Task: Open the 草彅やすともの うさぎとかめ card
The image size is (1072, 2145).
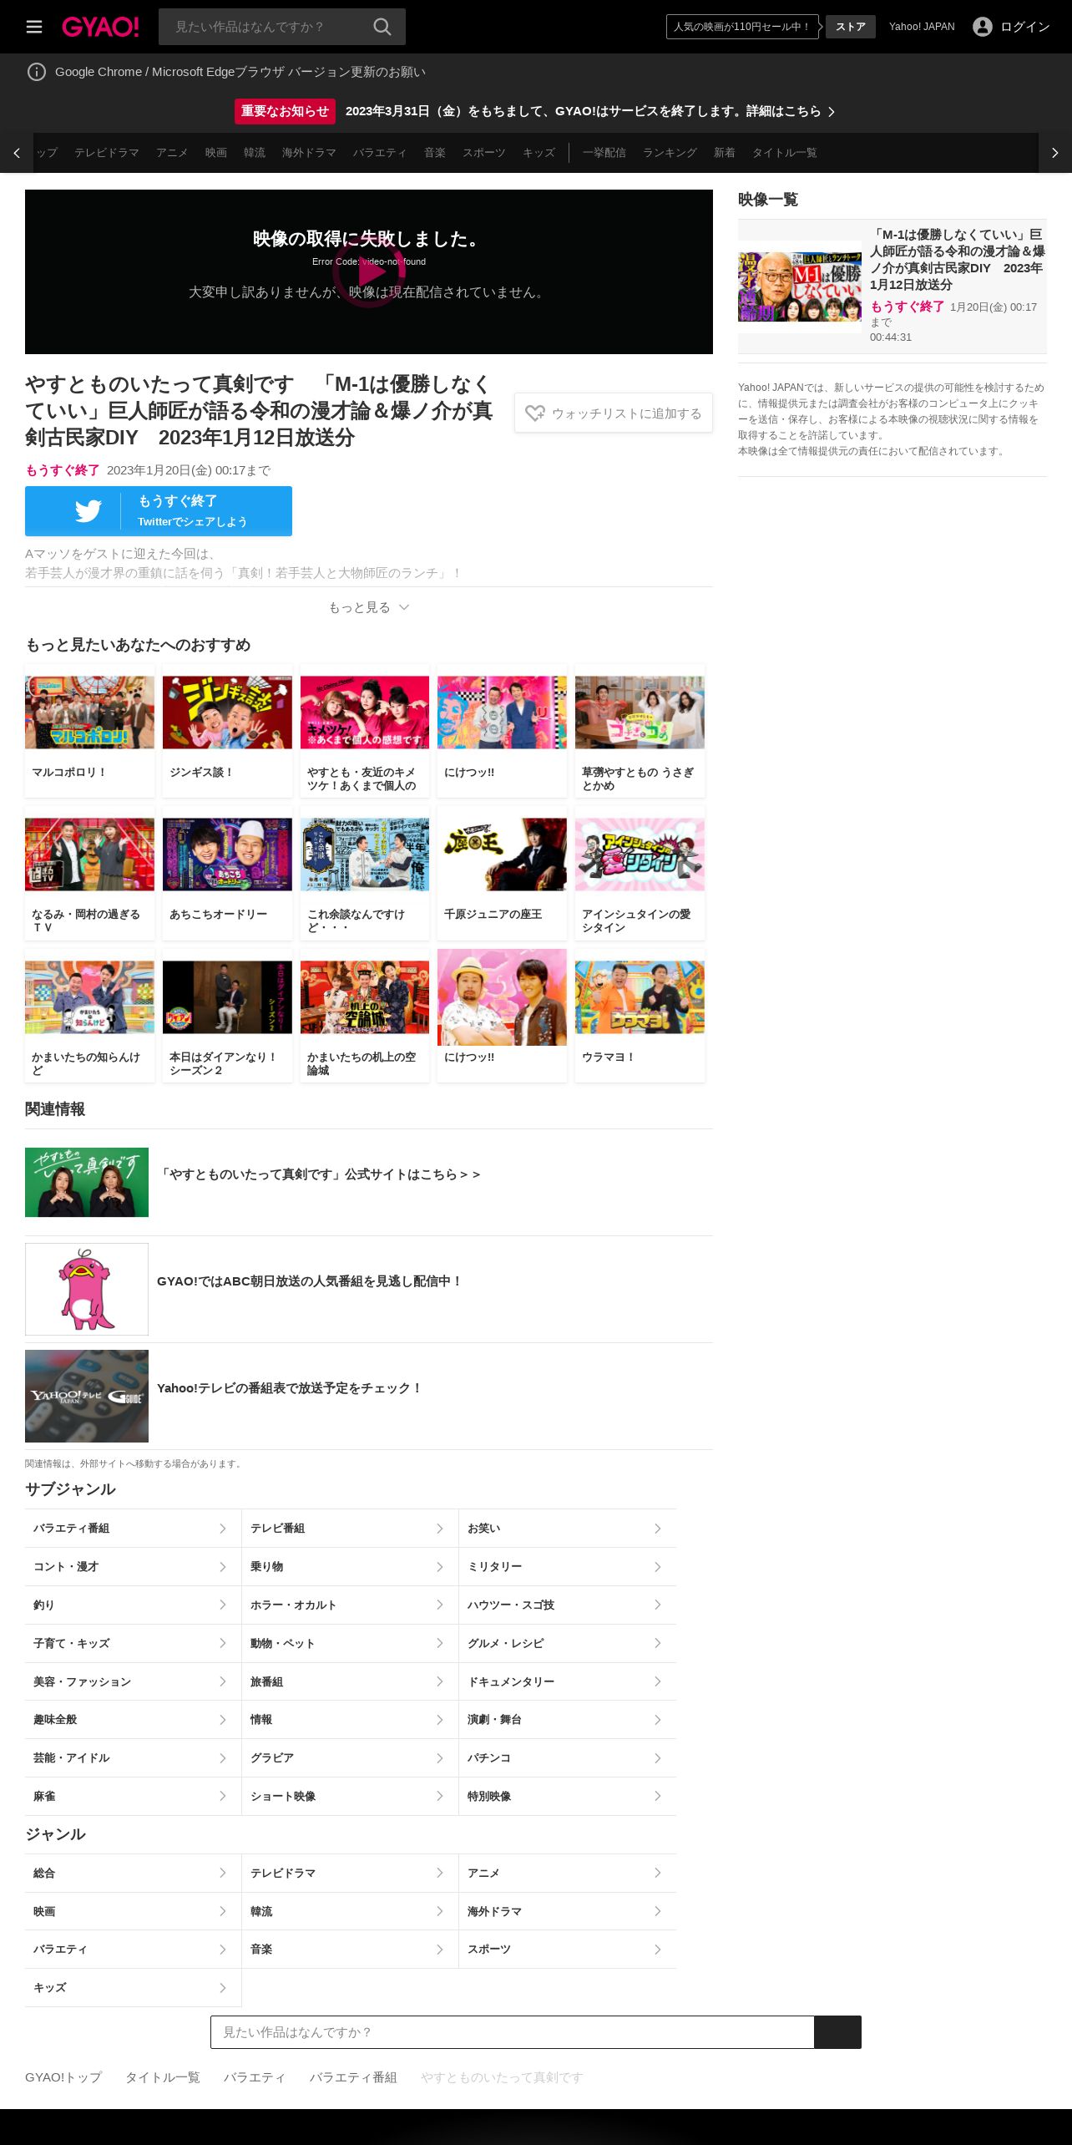Action: (640, 731)
